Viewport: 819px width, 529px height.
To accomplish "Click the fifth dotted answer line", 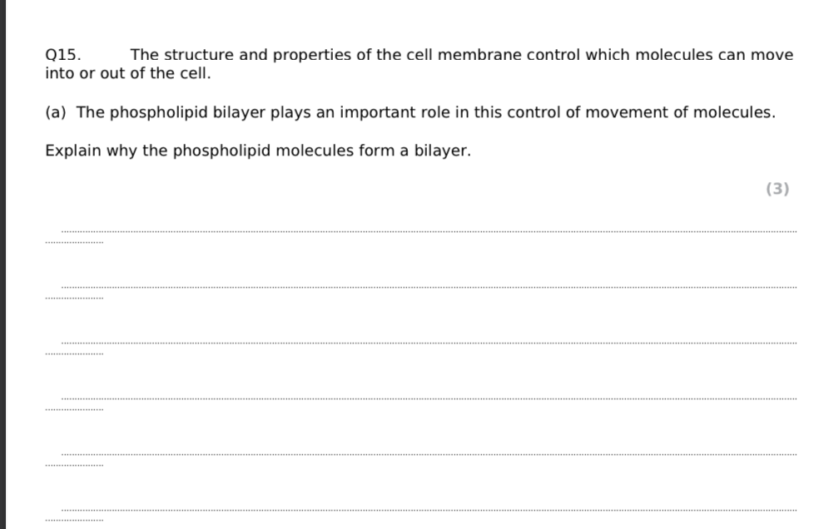I will (x=428, y=454).
